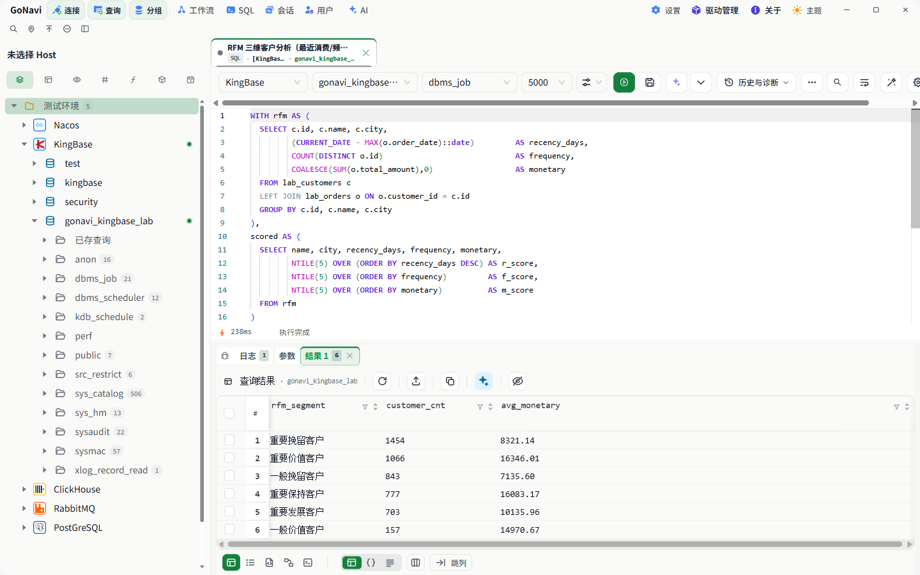Switch to the 日志 tab
Image resolution: width=920 pixels, height=575 pixels.
(x=253, y=356)
